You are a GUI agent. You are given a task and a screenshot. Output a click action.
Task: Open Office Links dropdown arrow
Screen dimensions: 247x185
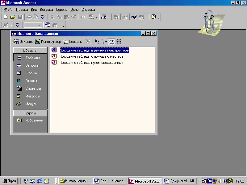pos(96,17)
